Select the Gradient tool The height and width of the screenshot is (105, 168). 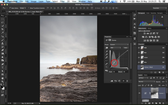click(2, 53)
